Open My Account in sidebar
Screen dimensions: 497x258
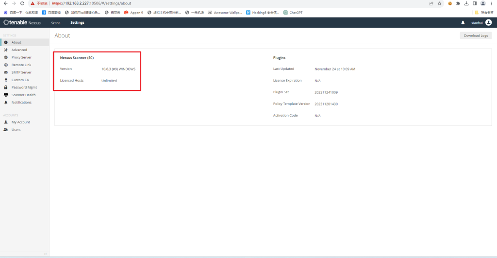(20, 122)
